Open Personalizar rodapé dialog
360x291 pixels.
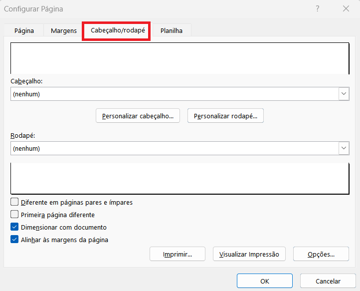point(225,116)
